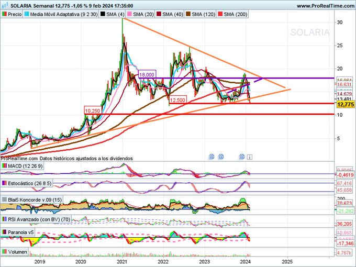Click the 25 mark on the price axis
Image resolution: width=356 pixels, height=267 pixels.
click(340, 46)
